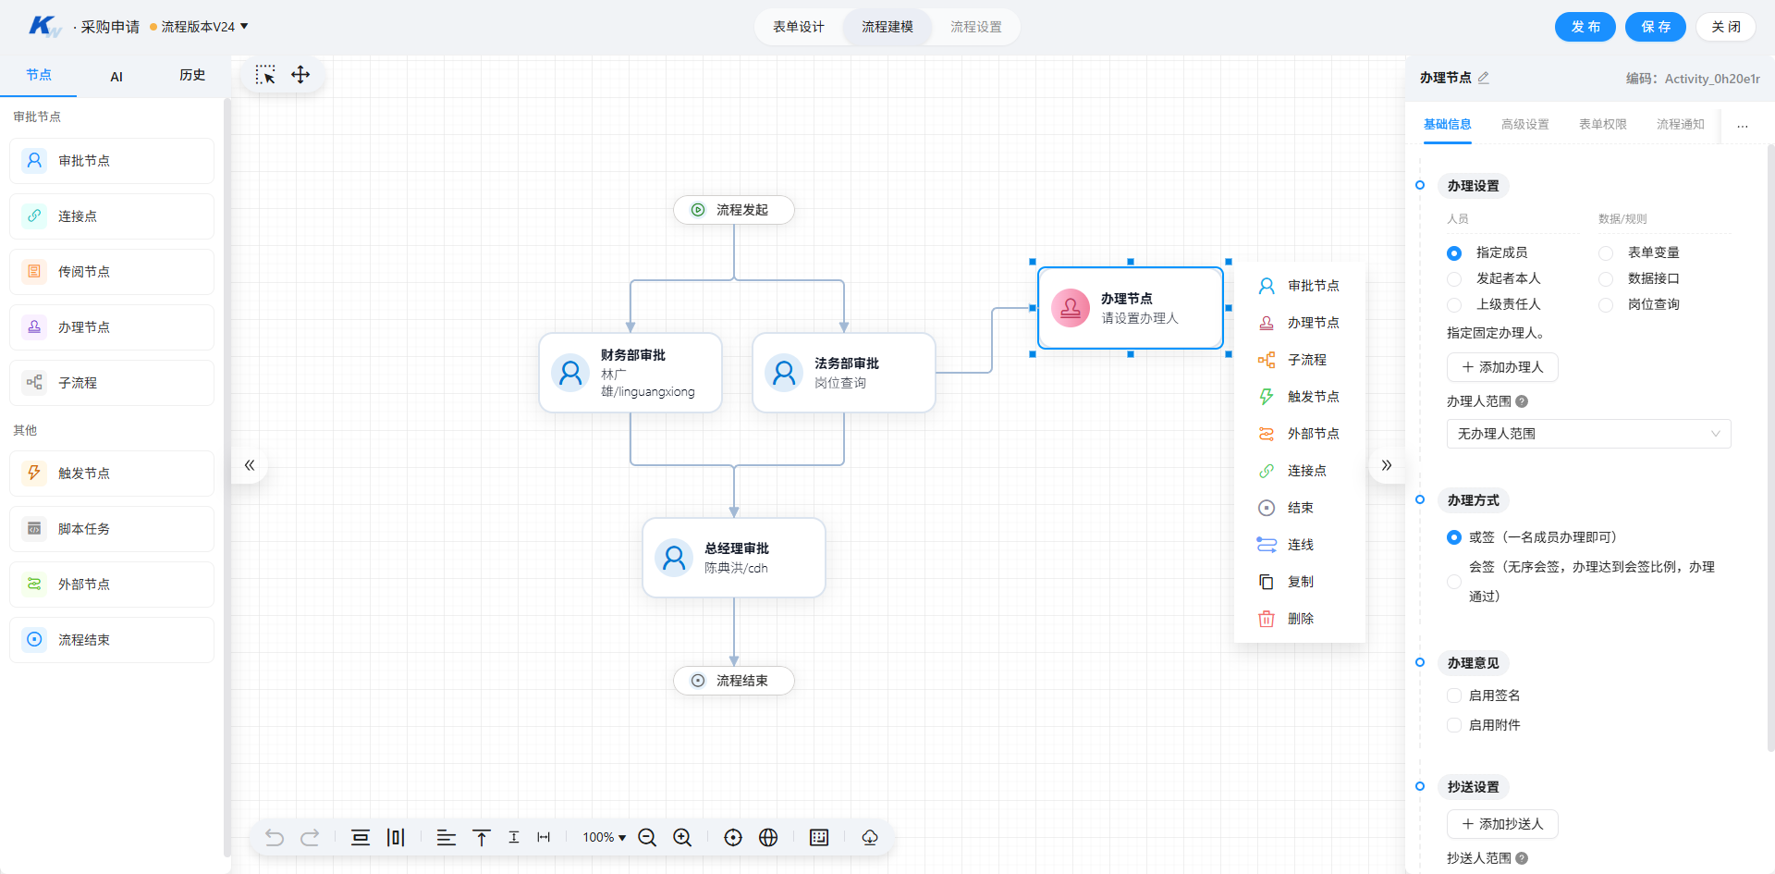Expand more tabs via the ellipsis button
The width and height of the screenshot is (1775, 874).
(x=1743, y=125)
